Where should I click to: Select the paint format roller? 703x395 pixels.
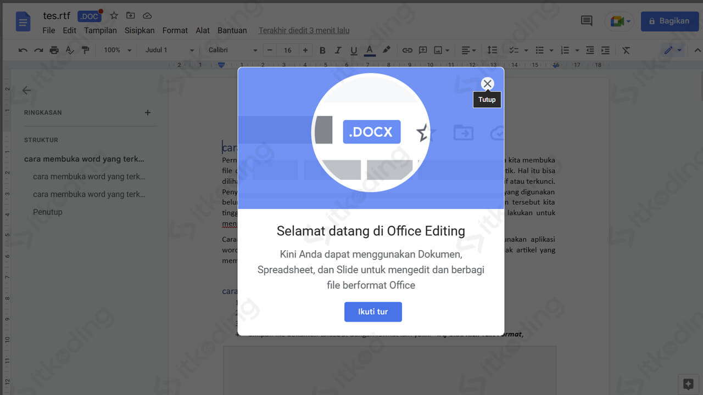pos(85,50)
